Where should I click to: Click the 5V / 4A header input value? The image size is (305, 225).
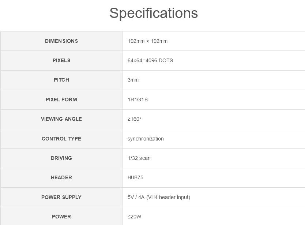[159, 197]
